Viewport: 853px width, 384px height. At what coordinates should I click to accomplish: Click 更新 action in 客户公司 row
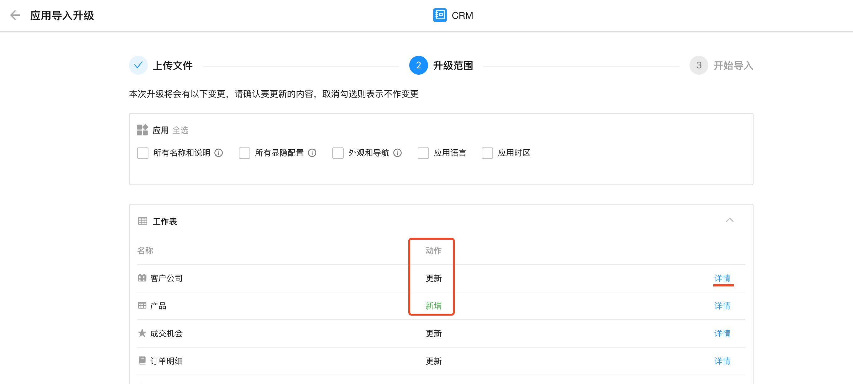pyautogui.click(x=433, y=278)
